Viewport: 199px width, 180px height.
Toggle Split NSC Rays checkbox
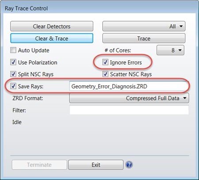pyautogui.click(x=13, y=74)
